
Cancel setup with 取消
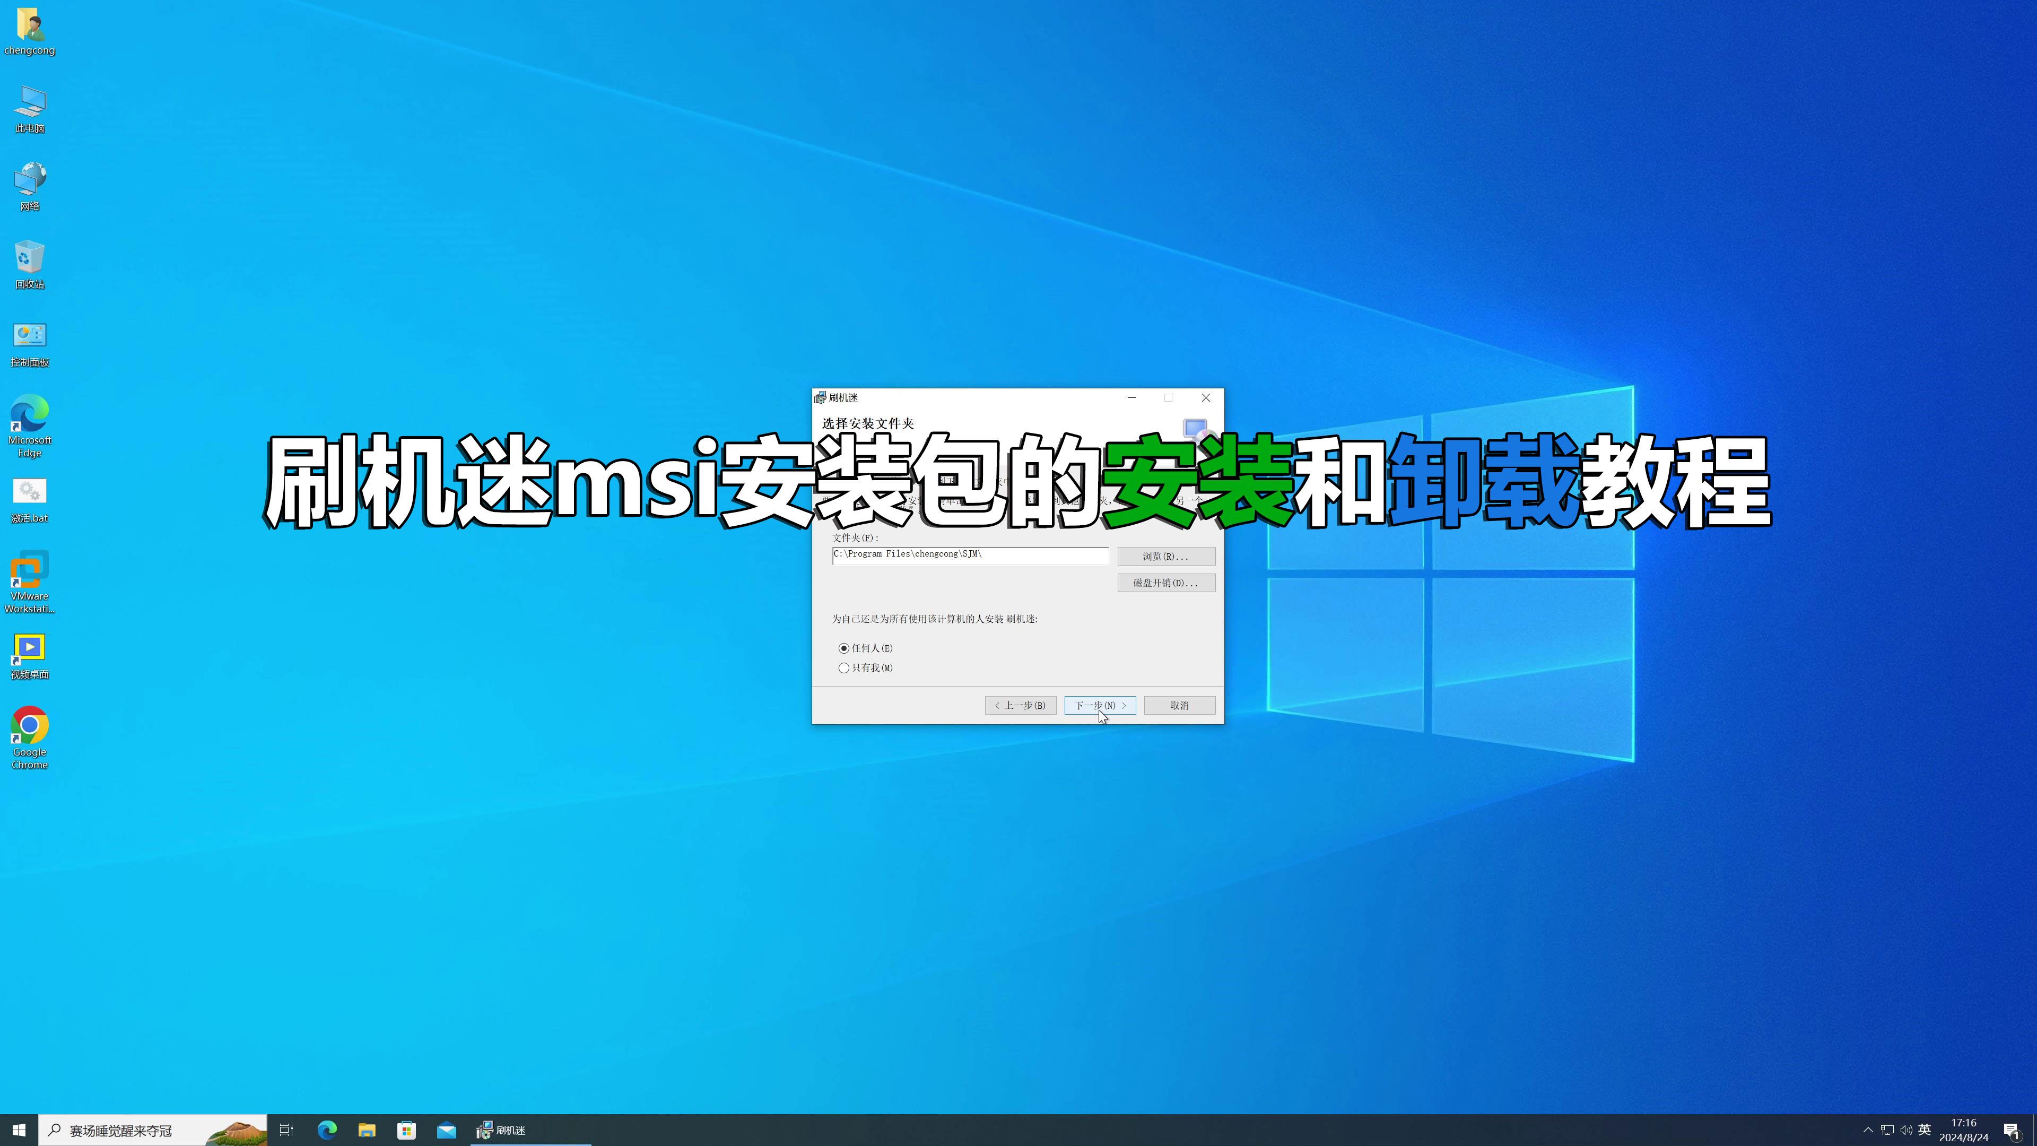1179,706
